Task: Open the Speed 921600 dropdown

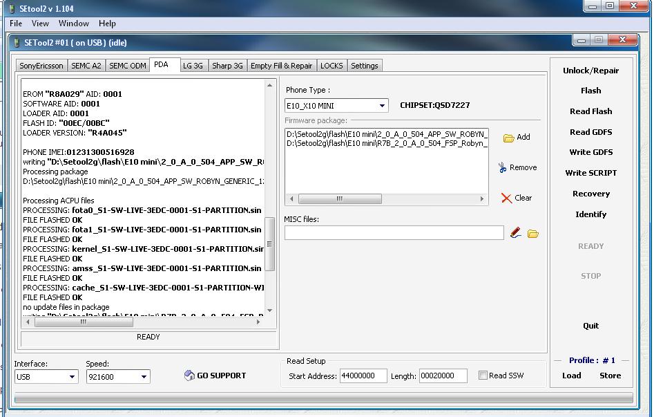Action: pos(144,376)
